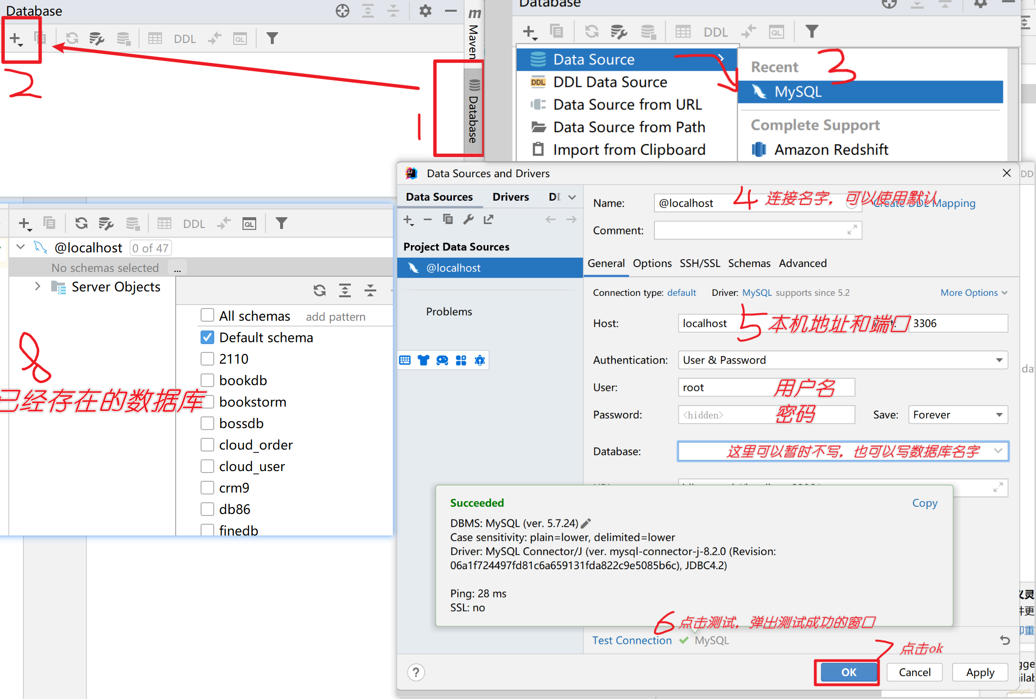Open the plus dropdown above the Data Source menu
1036x699 pixels.
click(x=529, y=33)
